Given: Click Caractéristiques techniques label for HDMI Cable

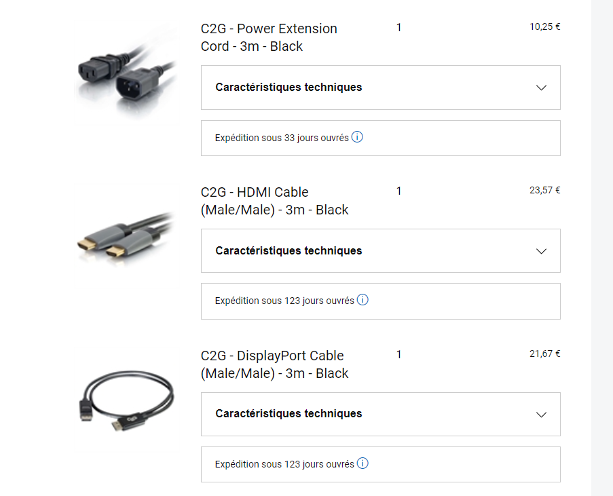Looking at the screenshot, I should (289, 250).
